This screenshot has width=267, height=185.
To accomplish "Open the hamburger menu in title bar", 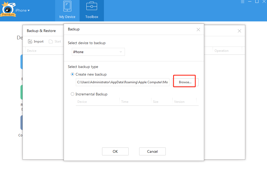I will coord(243,2).
